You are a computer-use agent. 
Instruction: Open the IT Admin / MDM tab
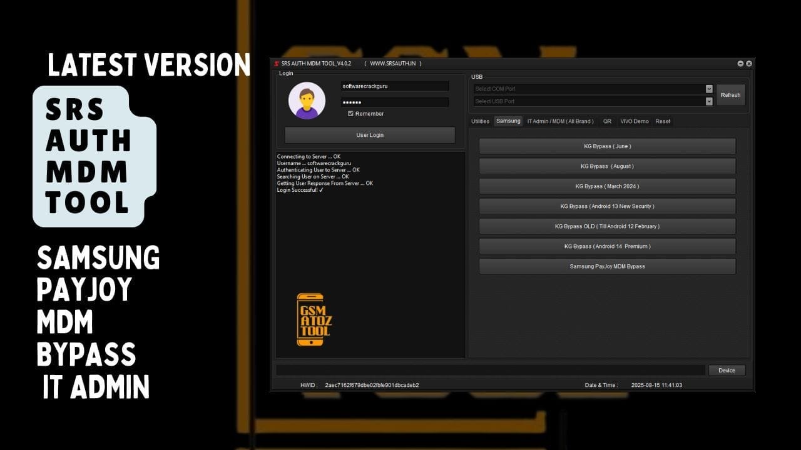coord(560,121)
